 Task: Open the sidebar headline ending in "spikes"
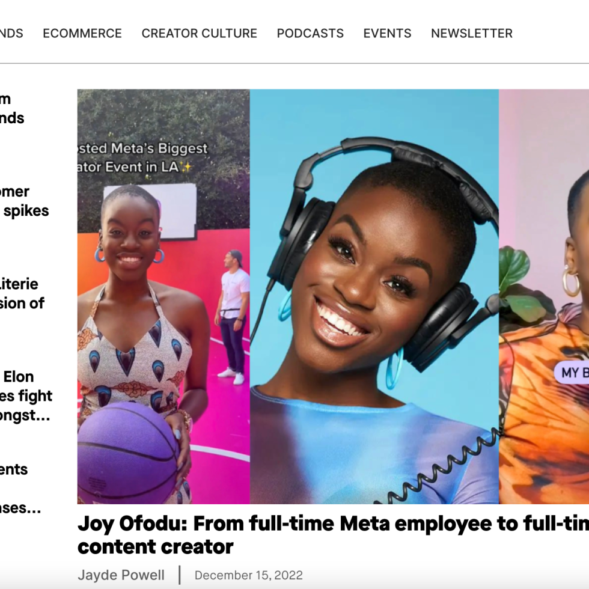point(25,201)
